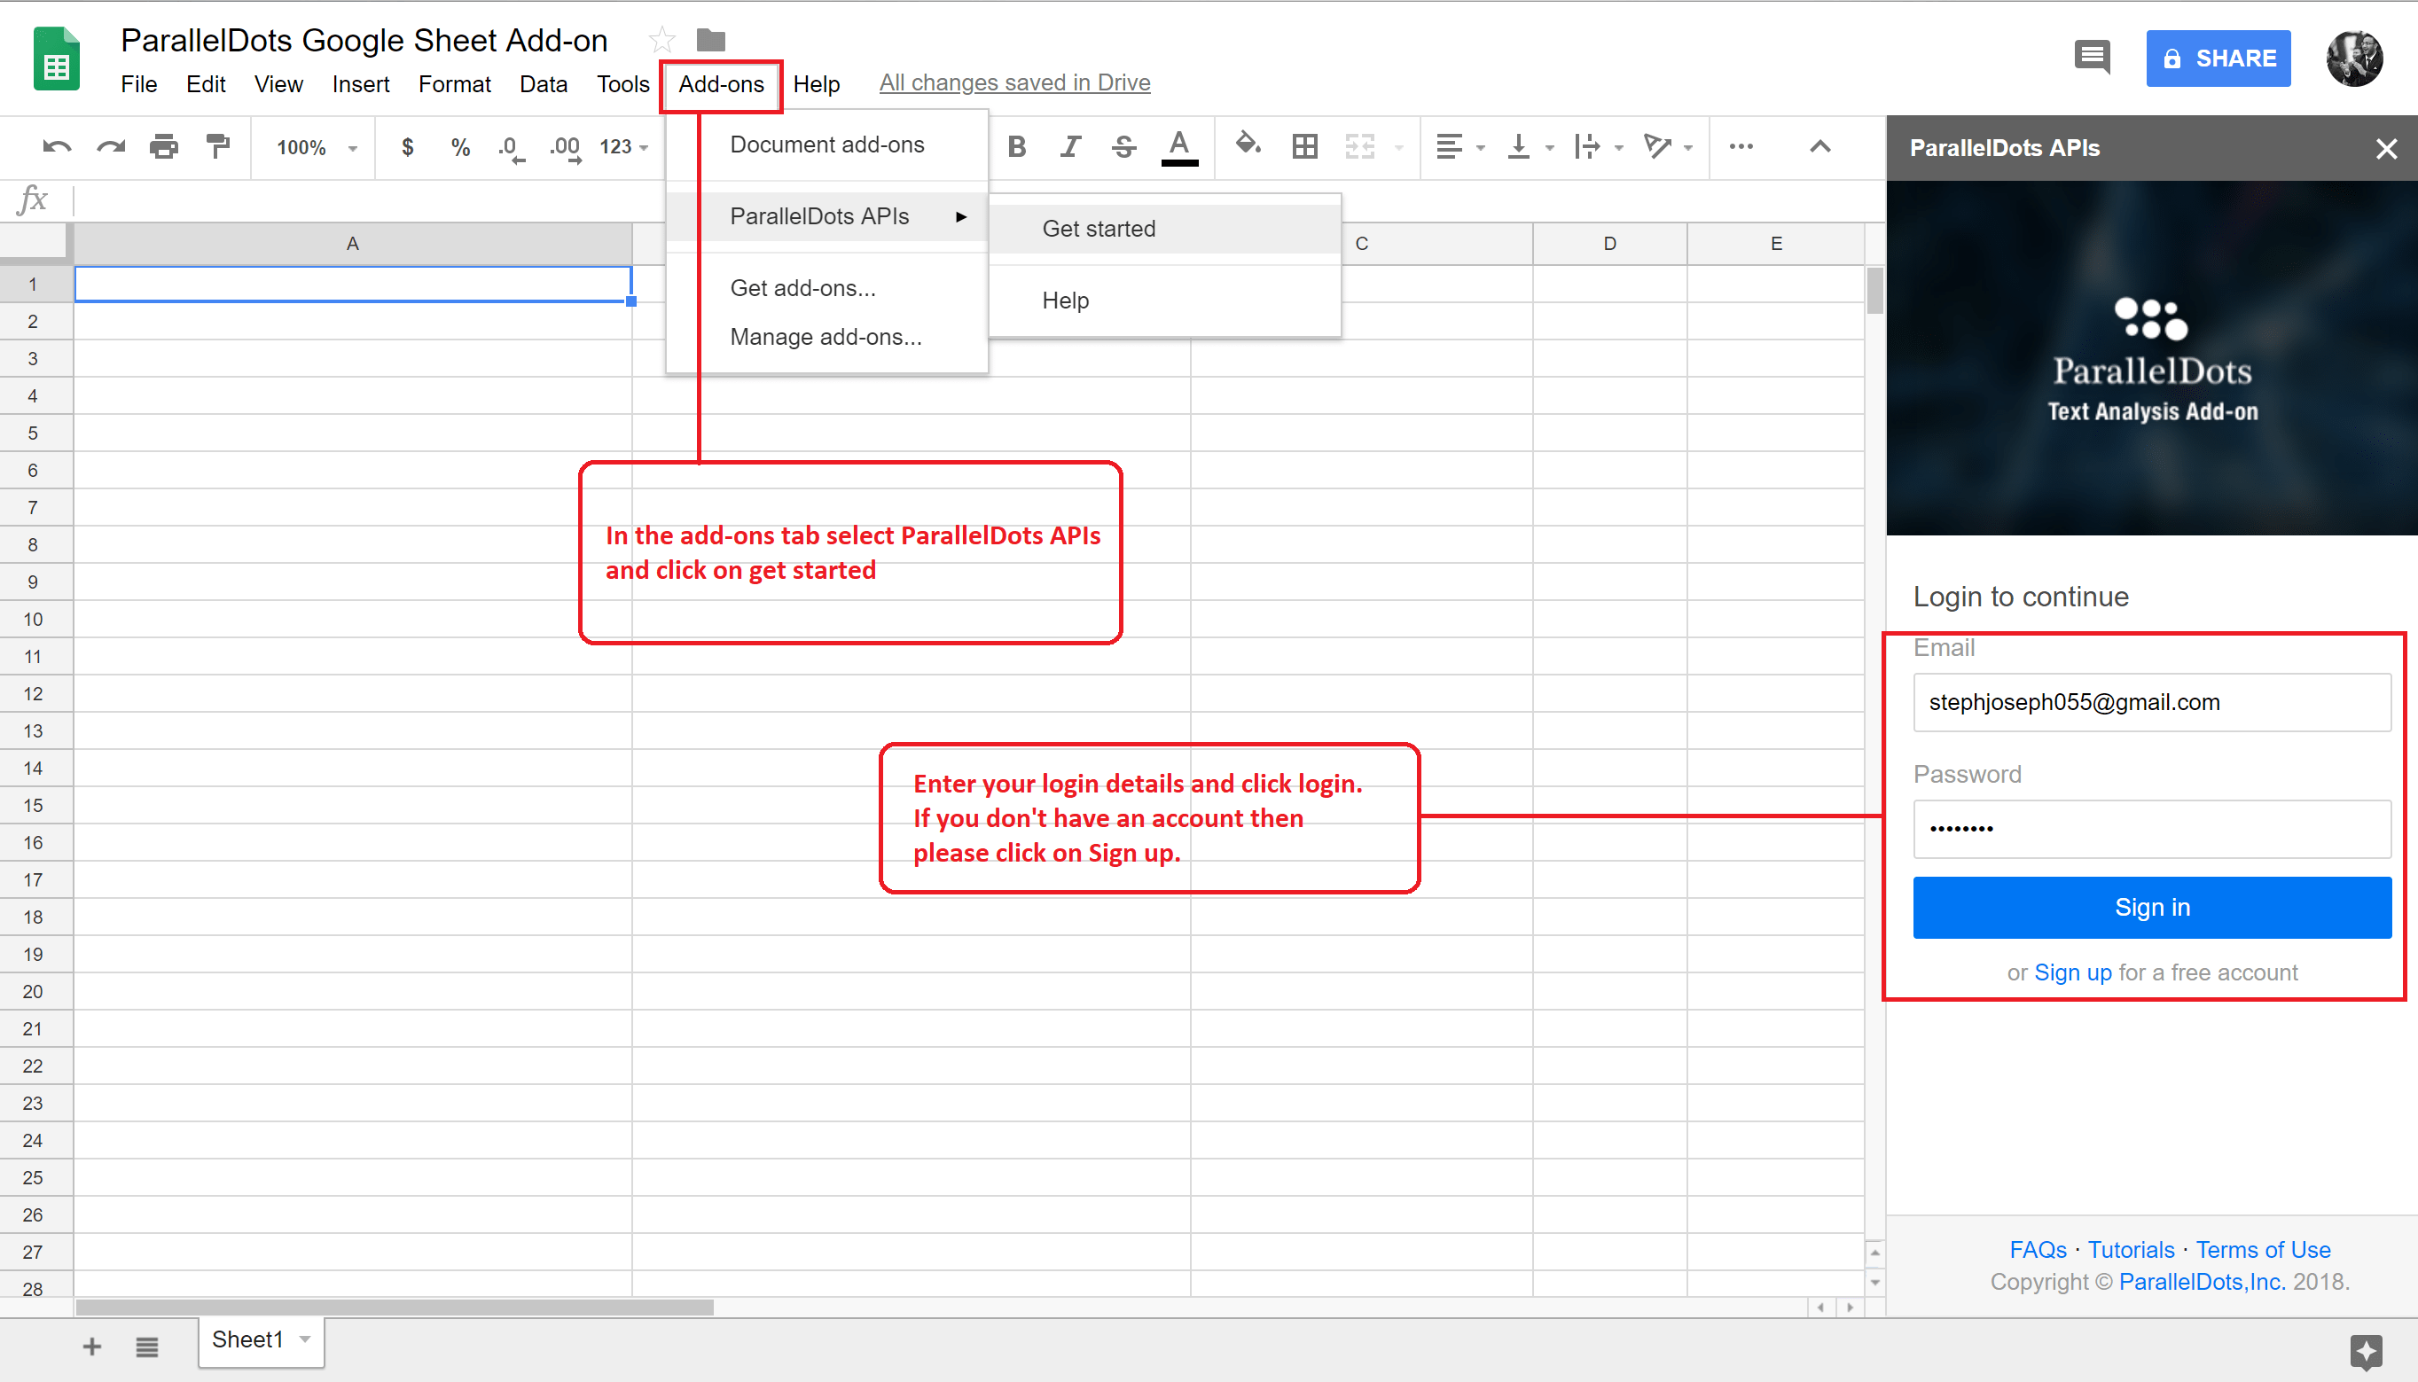
Task: Open the print dialog
Action: tap(163, 147)
